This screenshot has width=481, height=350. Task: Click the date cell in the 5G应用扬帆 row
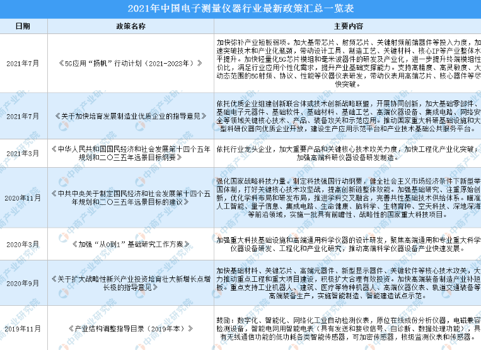tap(23, 64)
